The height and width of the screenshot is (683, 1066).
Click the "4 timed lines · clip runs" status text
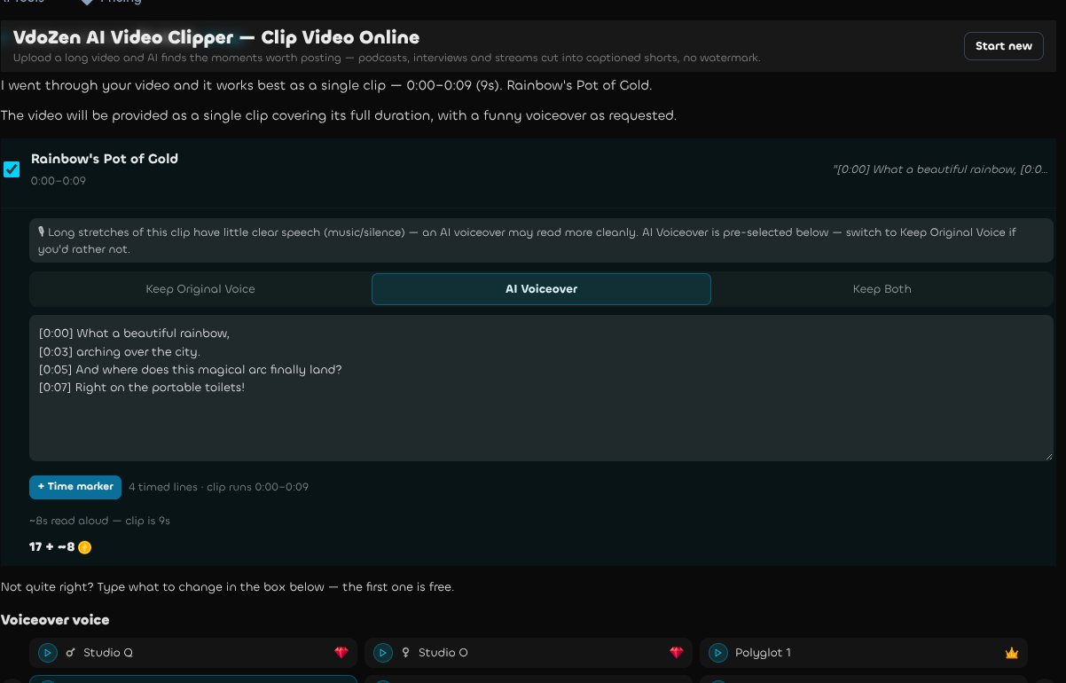click(x=218, y=487)
